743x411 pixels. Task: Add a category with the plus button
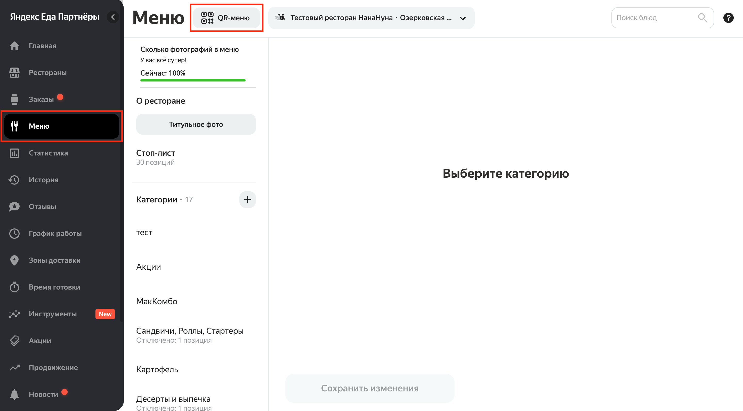click(x=247, y=200)
